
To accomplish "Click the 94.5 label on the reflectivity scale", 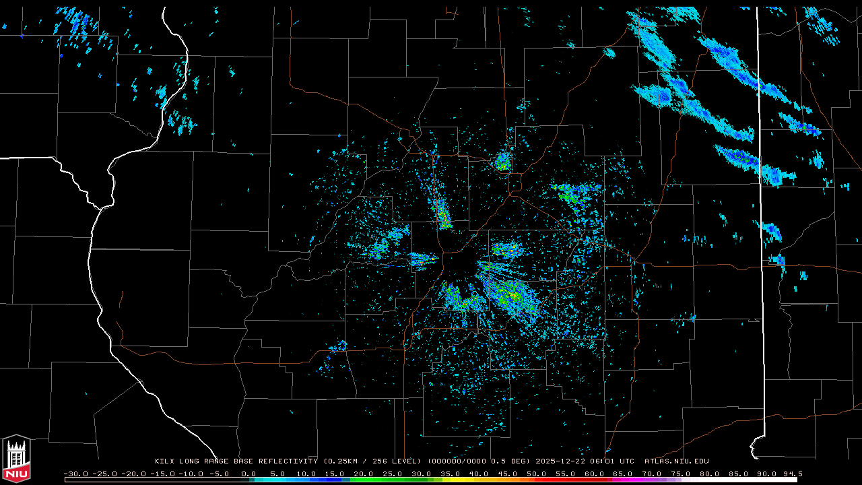I will coord(792,474).
